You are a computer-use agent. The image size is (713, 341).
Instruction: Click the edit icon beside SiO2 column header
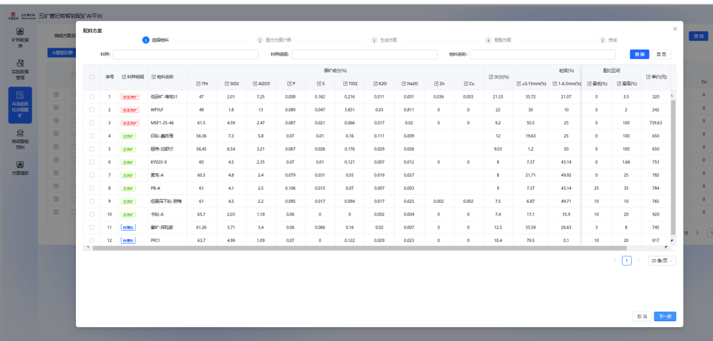(226, 84)
